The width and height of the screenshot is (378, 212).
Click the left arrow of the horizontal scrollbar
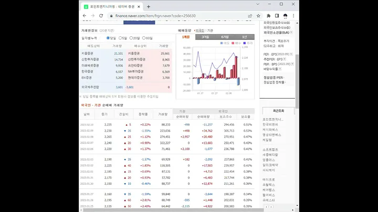pos(81,210)
